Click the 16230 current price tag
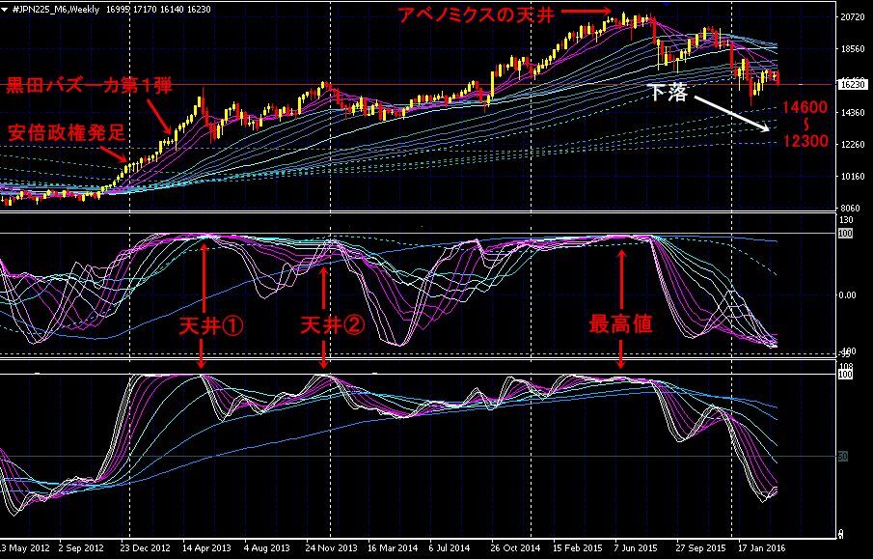This screenshot has height=560, width=873. [851, 85]
